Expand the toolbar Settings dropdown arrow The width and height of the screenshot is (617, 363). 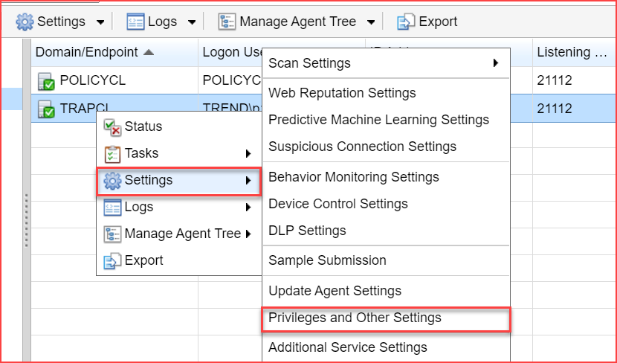point(100,22)
